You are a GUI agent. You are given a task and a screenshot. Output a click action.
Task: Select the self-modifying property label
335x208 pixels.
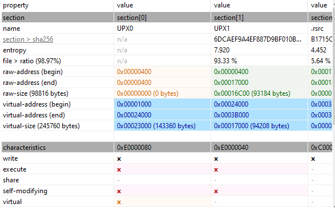click(25, 191)
